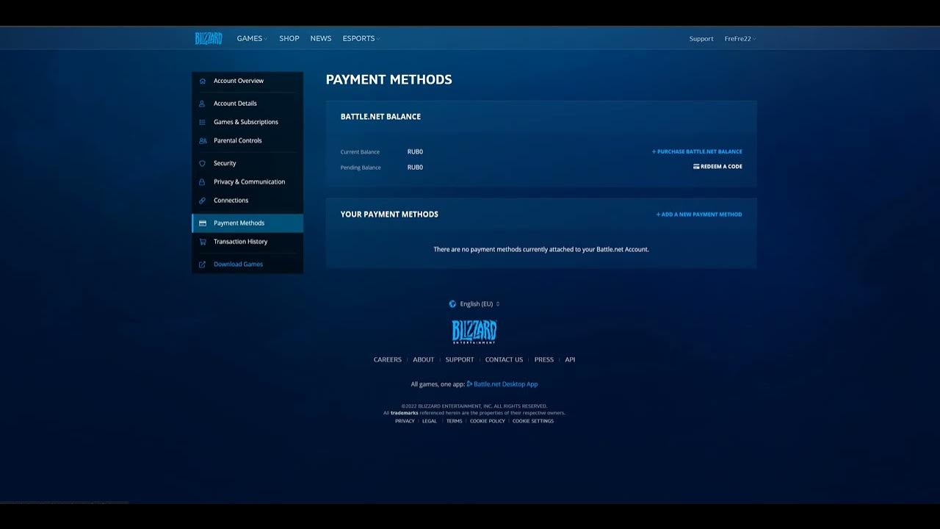
Task: Open Account Overview in sidebar
Action: coord(247,81)
